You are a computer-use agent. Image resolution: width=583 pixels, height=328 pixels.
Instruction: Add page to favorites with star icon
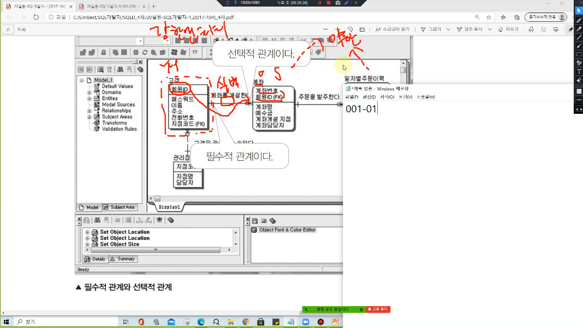(489, 17)
